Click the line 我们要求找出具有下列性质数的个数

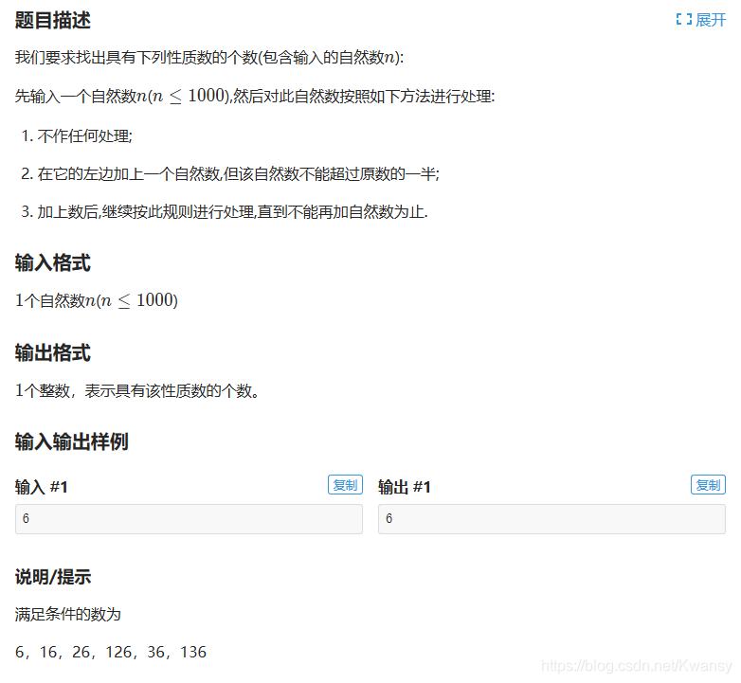[x=209, y=58]
